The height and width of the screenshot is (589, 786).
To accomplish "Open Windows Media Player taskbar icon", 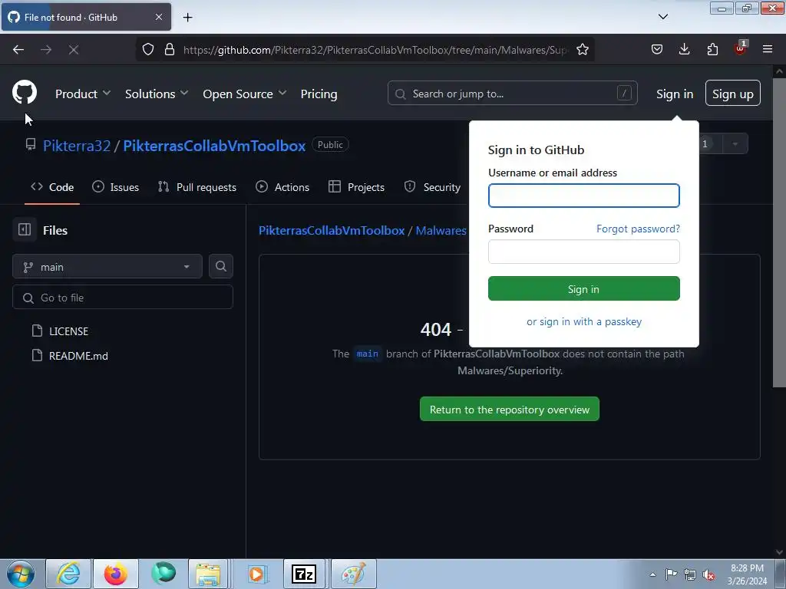I will [x=256, y=574].
